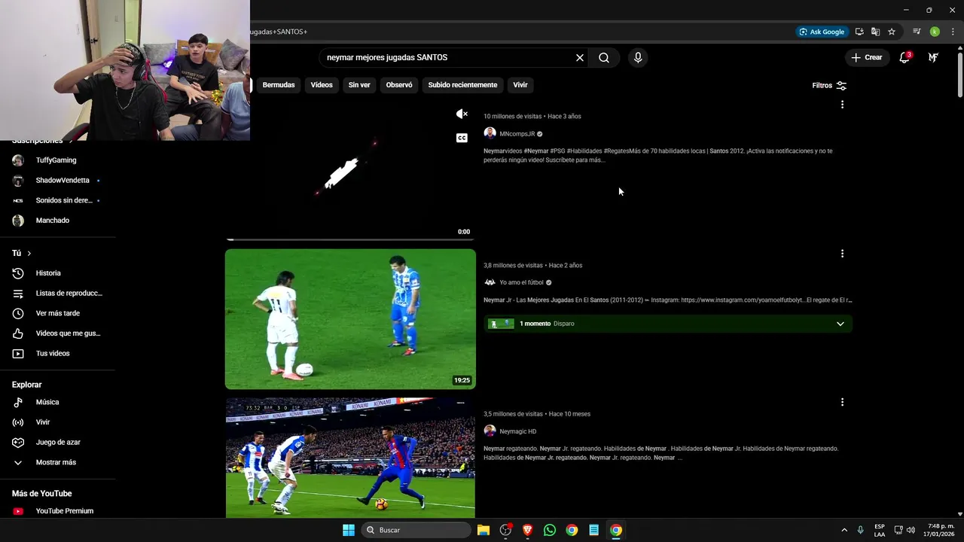The image size is (964, 542).
Task: Unmute the preview video with speaker icon
Action: click(462, 114)
